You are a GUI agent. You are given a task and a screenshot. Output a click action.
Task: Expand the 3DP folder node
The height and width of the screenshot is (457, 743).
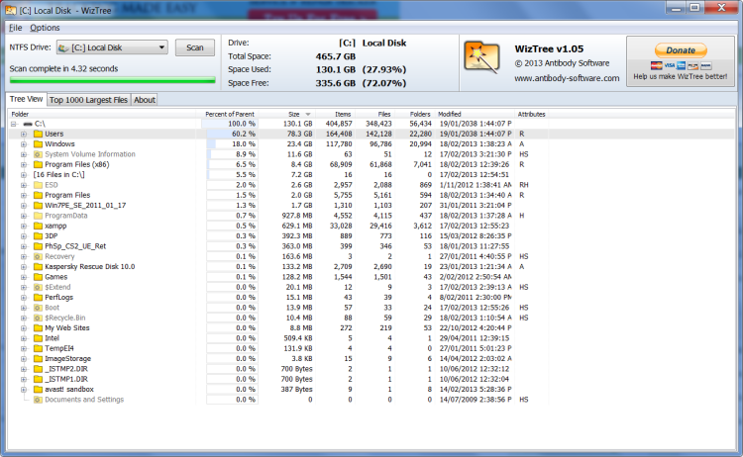tap(23, 236)
